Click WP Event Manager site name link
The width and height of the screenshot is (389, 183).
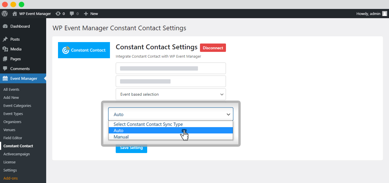pos(35,14)
